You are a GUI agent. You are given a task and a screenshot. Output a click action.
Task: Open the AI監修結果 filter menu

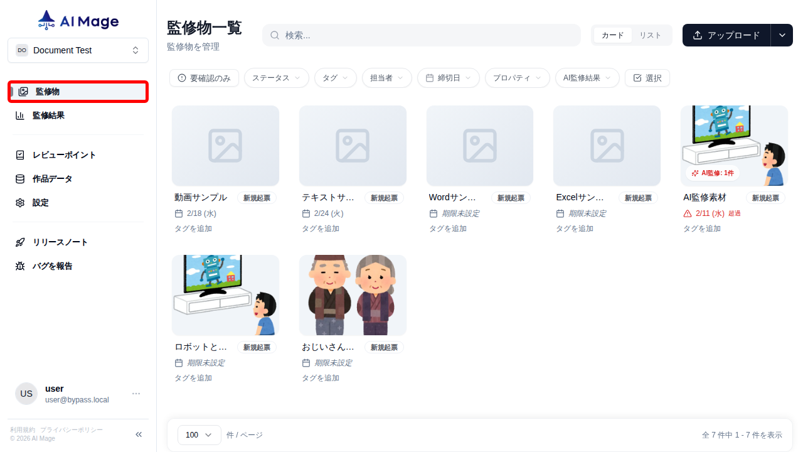[587, 78]
